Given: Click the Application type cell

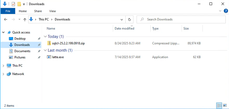Looking at the screenshot, I should click(160, 57).
